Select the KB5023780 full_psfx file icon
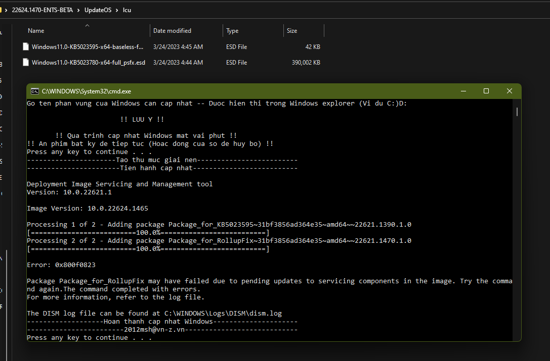550x361 pixels. (x=26, y=62)
